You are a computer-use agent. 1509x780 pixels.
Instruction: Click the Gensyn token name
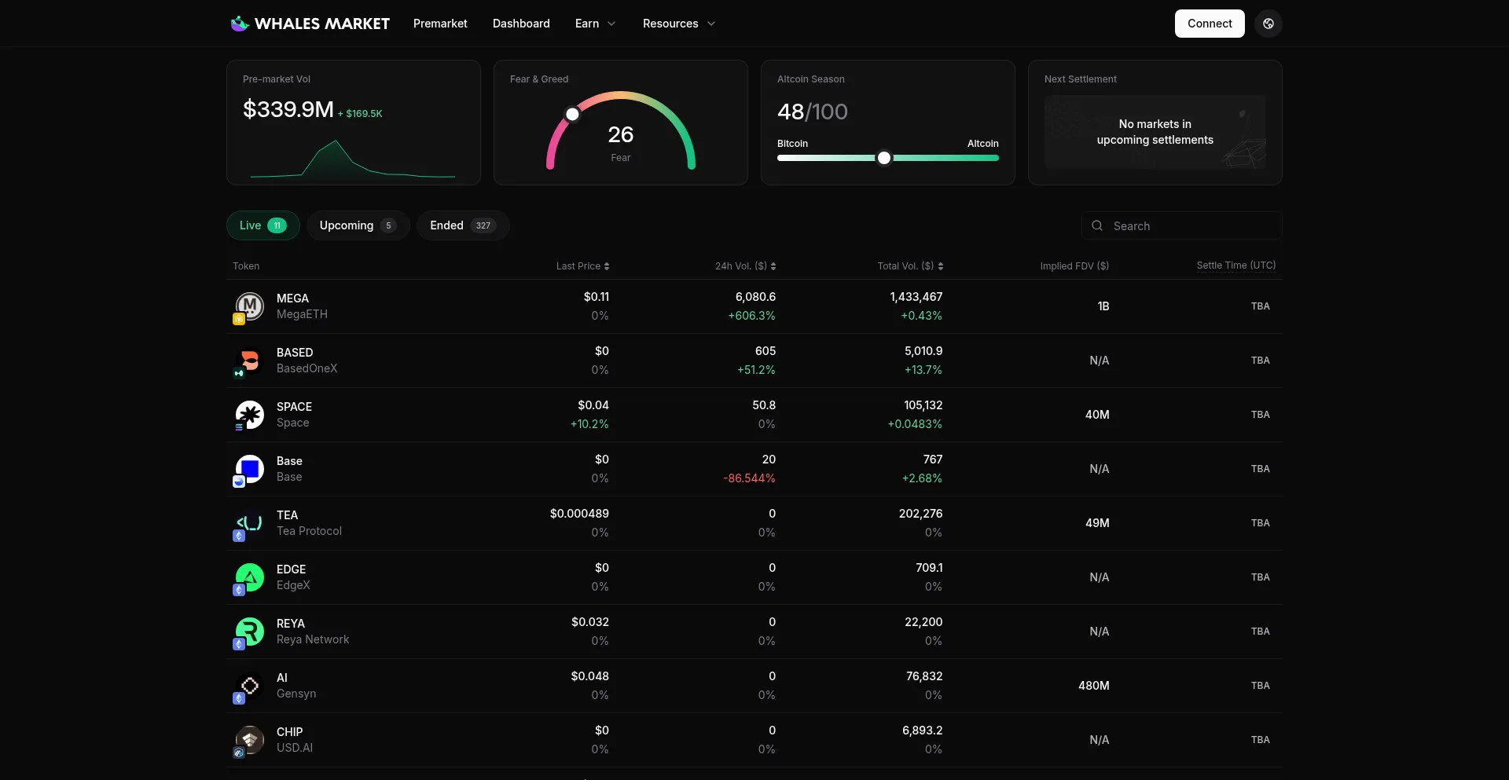(296, 694)
